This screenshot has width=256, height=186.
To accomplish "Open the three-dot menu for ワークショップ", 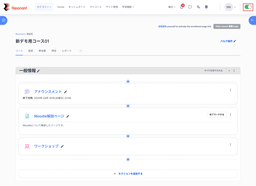I will tap(230, 145).
